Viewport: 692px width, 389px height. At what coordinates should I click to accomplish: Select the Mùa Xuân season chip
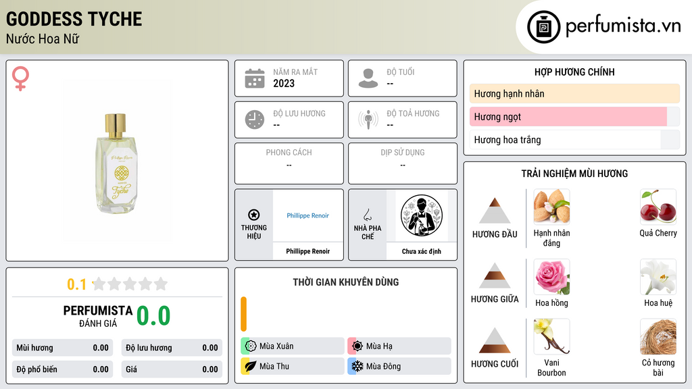(x=293, y=346)
